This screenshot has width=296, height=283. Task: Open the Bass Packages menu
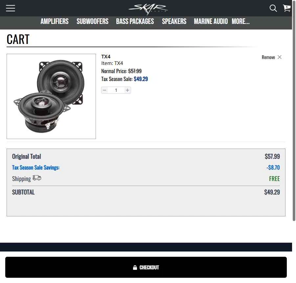(135, 21)
